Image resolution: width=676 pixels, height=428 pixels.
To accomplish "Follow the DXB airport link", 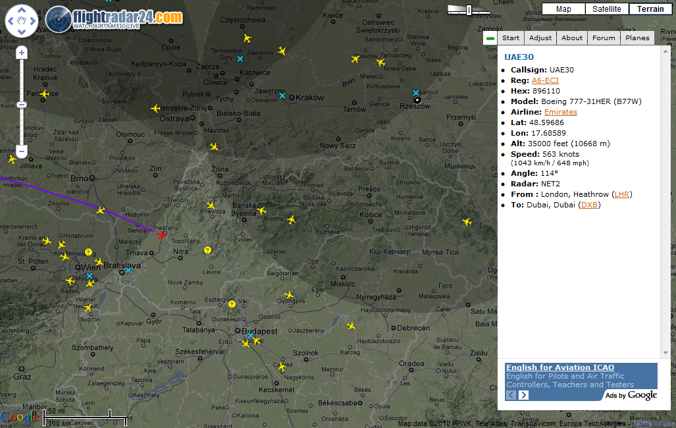I will click(589, 205).
